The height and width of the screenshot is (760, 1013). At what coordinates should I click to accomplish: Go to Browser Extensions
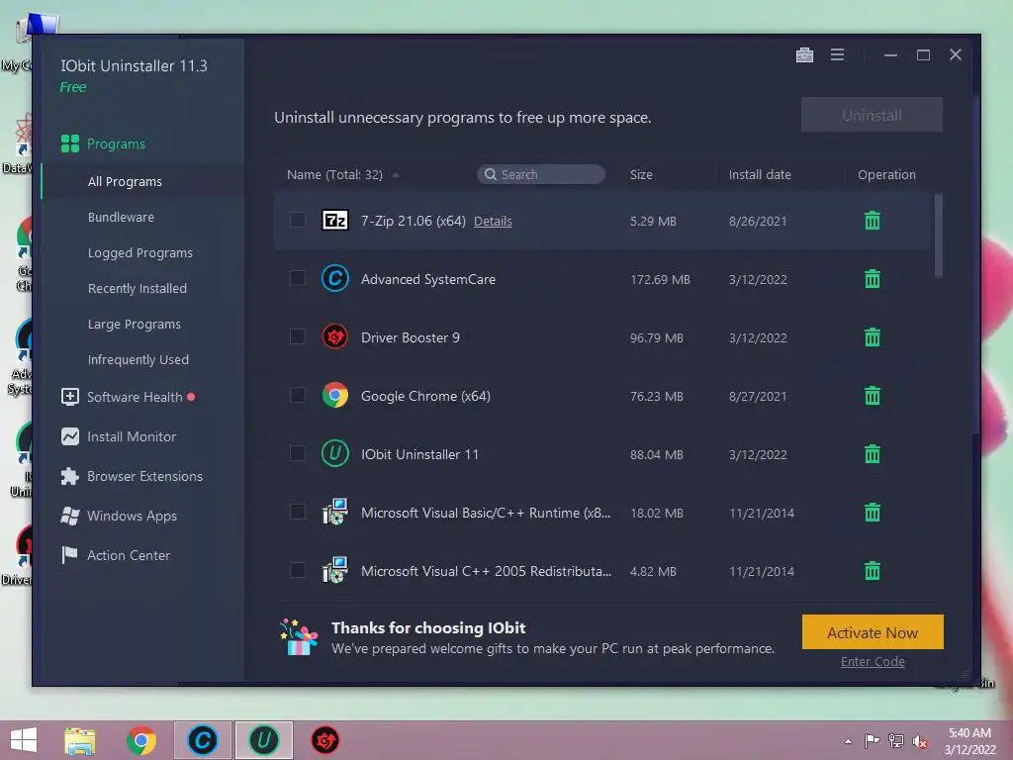click(132, 476)
